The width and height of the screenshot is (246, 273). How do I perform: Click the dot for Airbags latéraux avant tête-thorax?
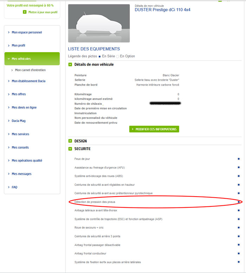[239, 210]
